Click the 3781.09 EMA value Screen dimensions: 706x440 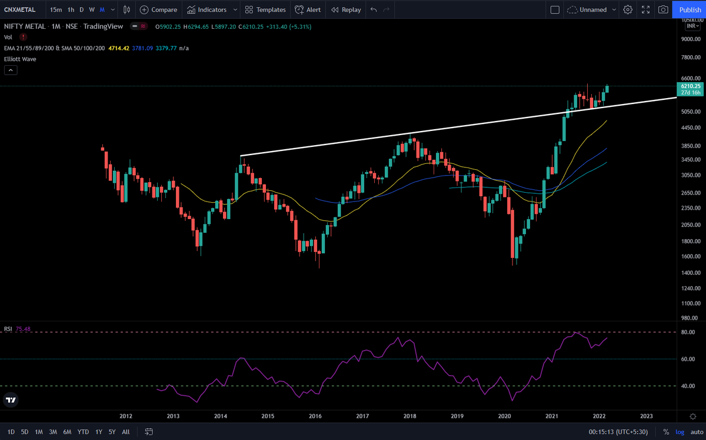[x=142, y=48]
